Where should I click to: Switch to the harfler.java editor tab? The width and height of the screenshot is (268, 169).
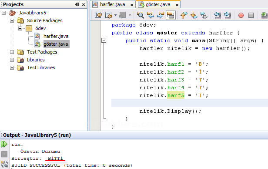pyautogui.click(x=112, y=4)
